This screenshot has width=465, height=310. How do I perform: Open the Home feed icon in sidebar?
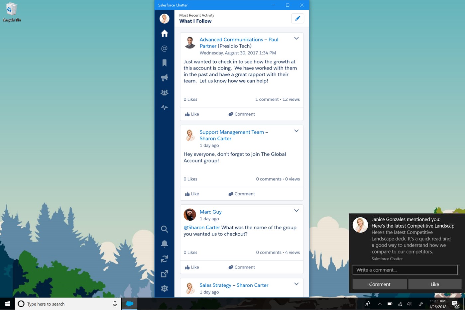point(164,34)
